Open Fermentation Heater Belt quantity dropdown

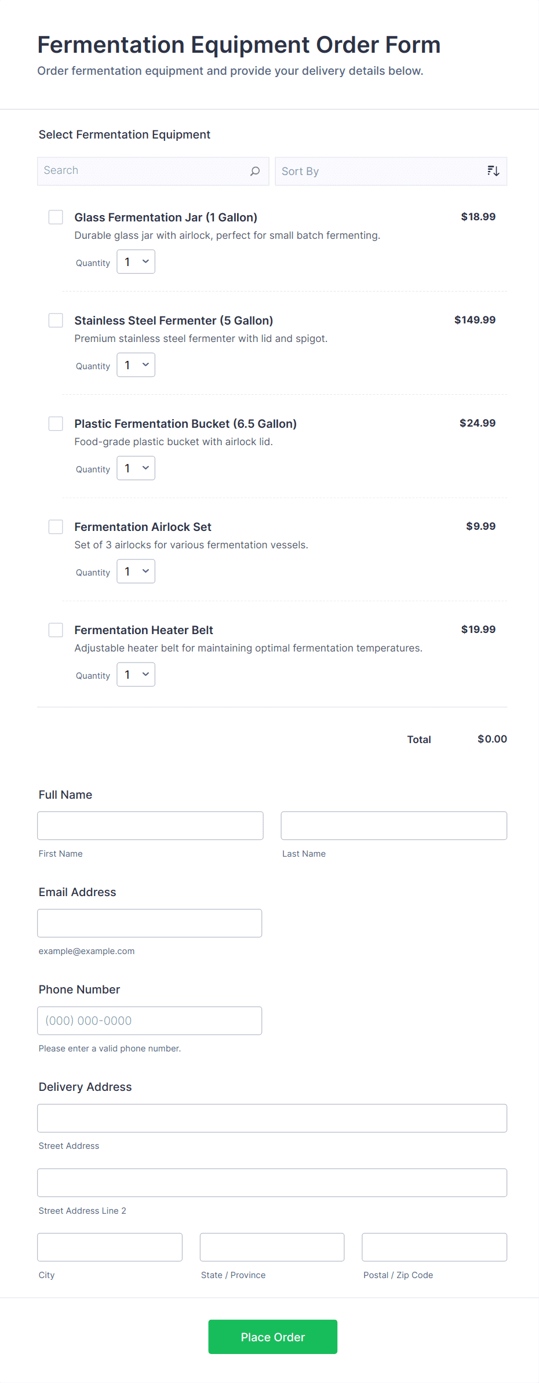[136, 675]
